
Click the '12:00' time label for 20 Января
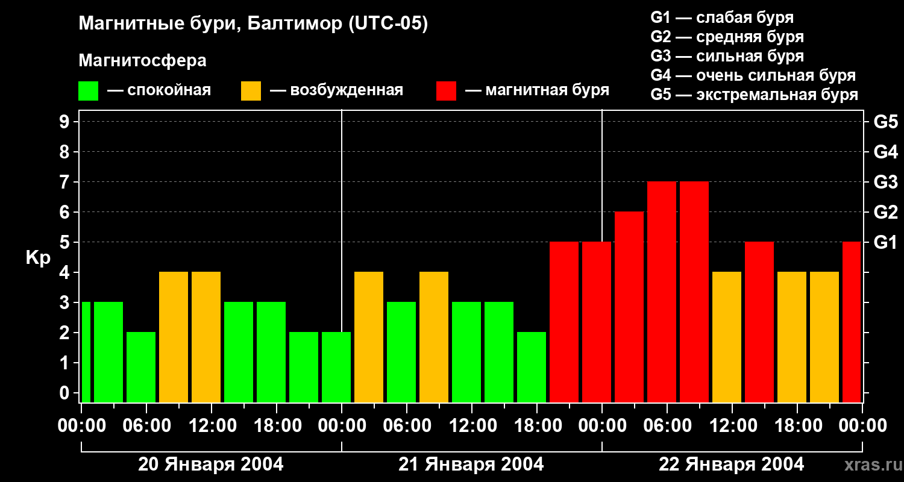pos(212,425)
